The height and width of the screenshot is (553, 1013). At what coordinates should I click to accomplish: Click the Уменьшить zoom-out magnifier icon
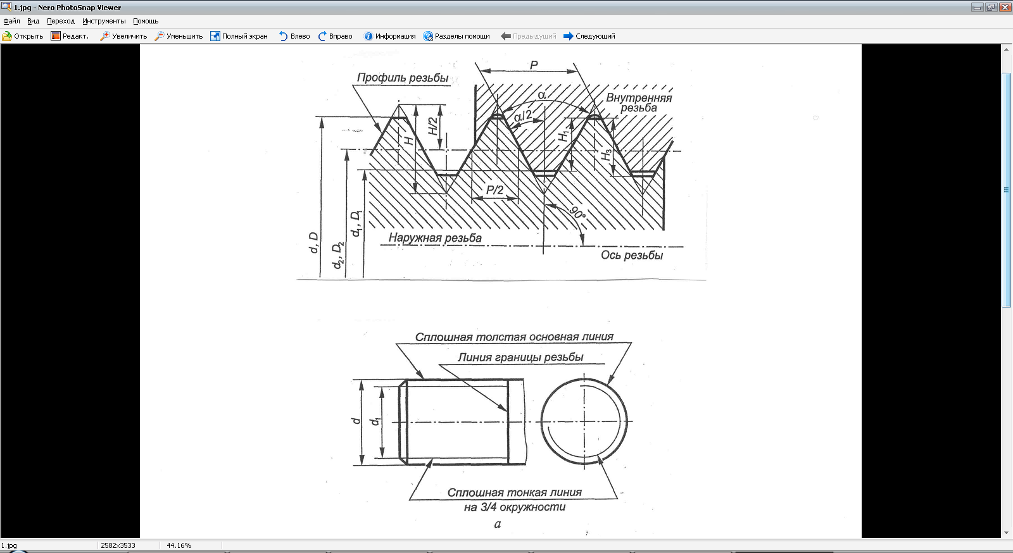coord(160,36)
